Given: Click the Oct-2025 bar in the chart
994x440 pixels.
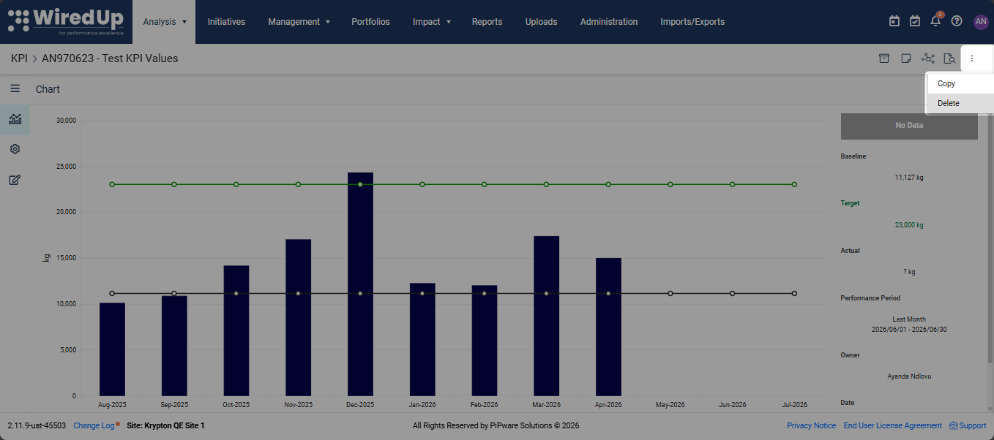Looking at the screenshot, I should (x=236, y=331).
